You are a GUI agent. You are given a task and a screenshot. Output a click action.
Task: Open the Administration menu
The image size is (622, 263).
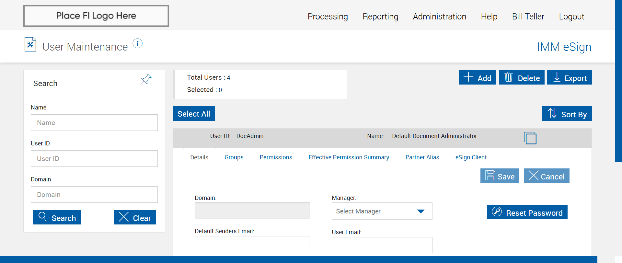pos(439,17)
